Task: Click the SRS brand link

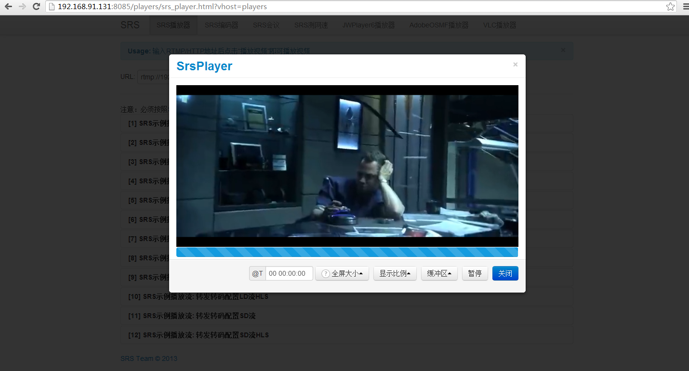Action: (130, 25)
